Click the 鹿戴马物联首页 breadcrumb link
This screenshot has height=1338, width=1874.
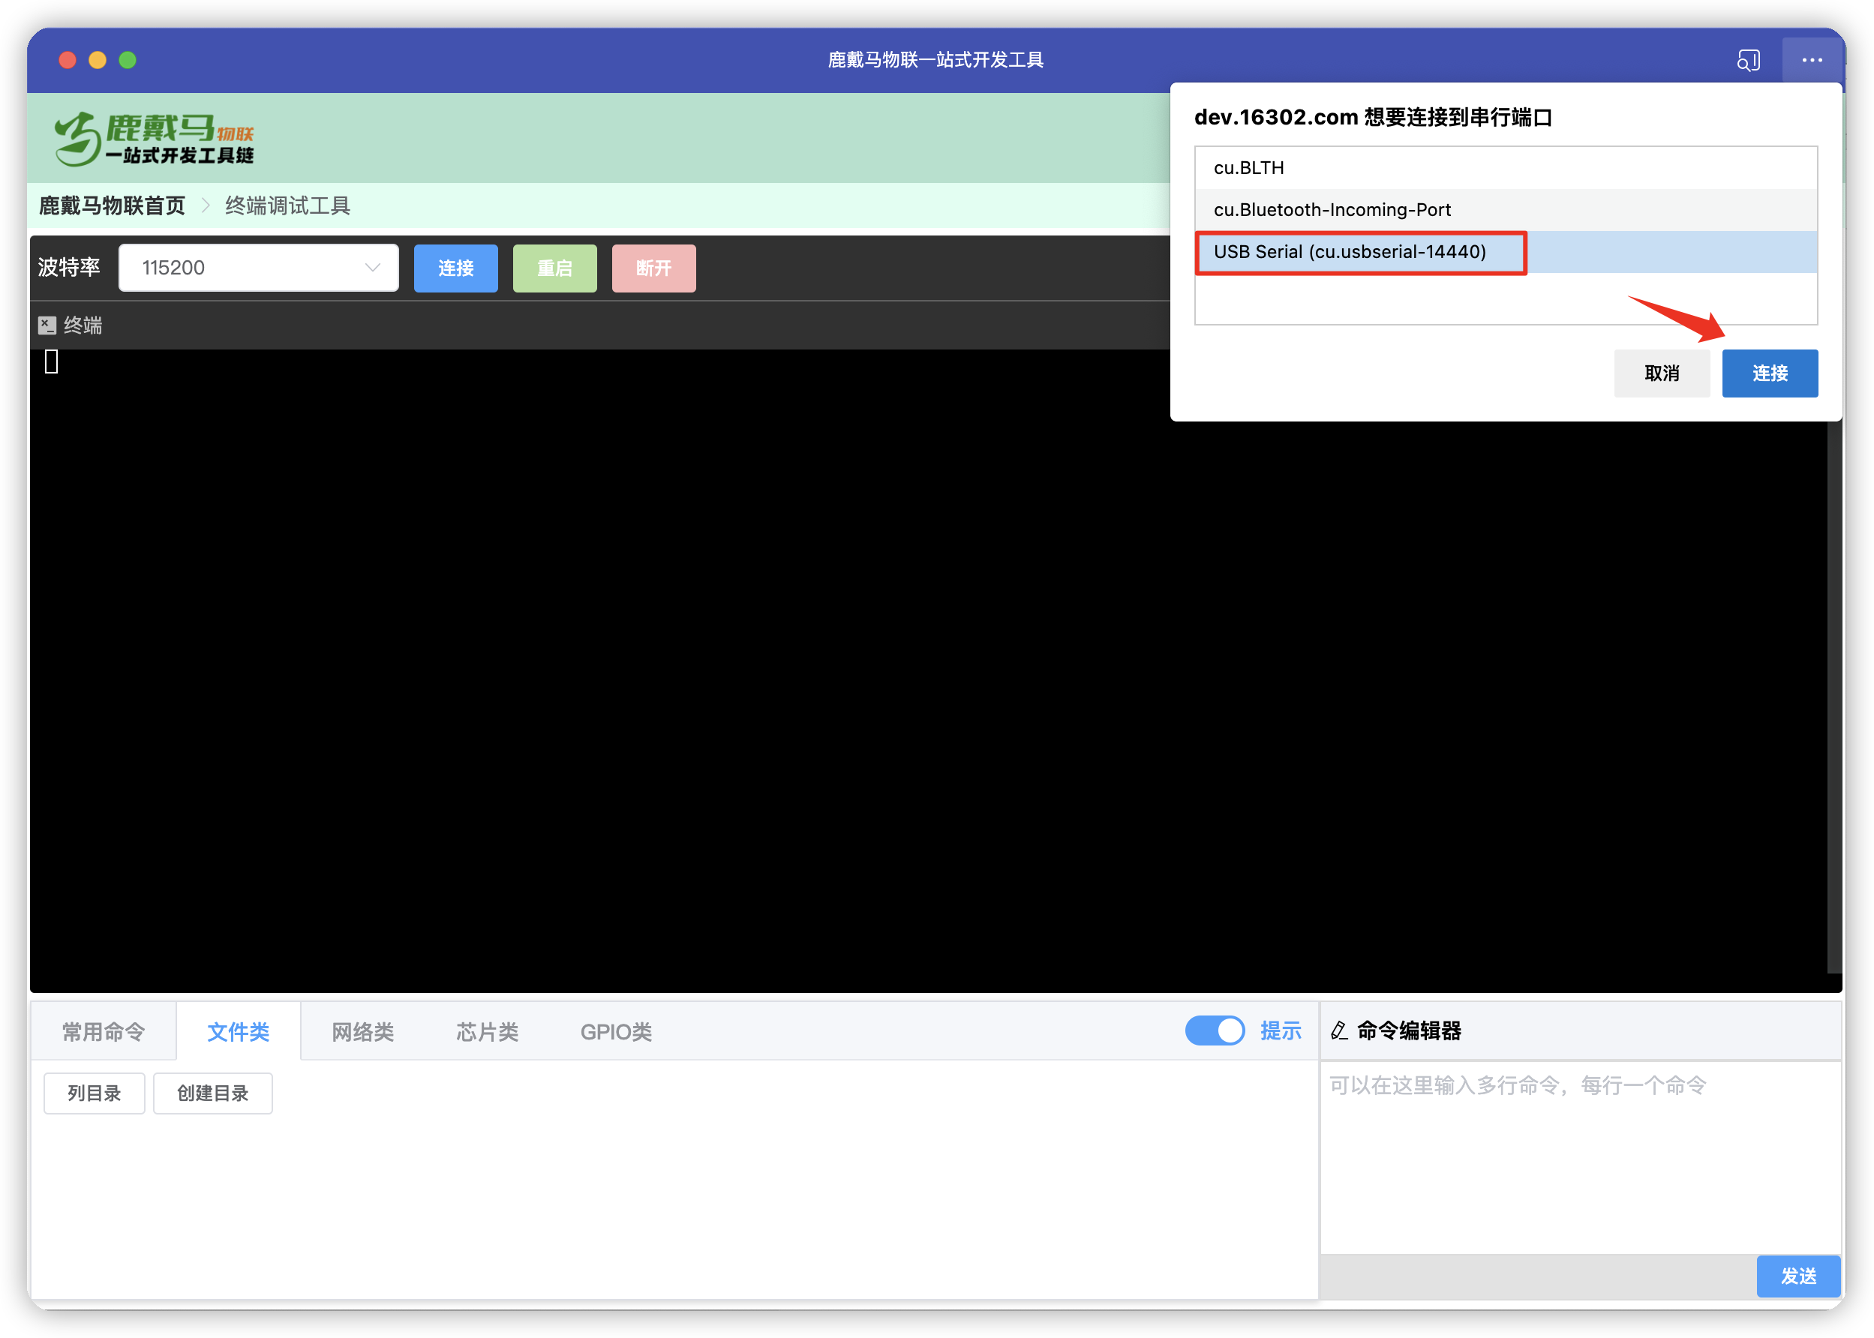click(113, 205)
